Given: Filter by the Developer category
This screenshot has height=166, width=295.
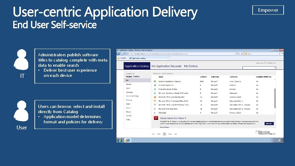Looking at the screenshot, I should pyautogui.click(x=129, y=92).
